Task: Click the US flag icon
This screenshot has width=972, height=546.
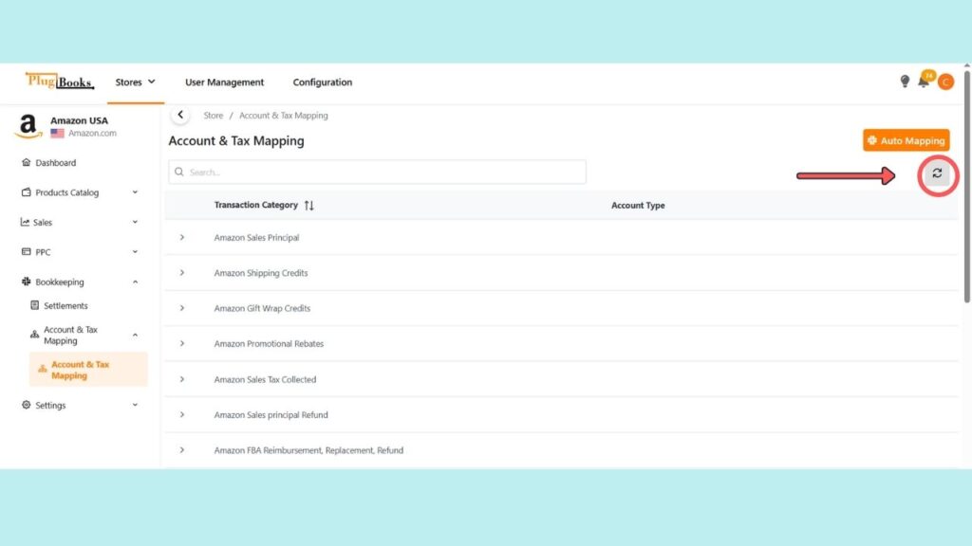Action: [58, 133]
